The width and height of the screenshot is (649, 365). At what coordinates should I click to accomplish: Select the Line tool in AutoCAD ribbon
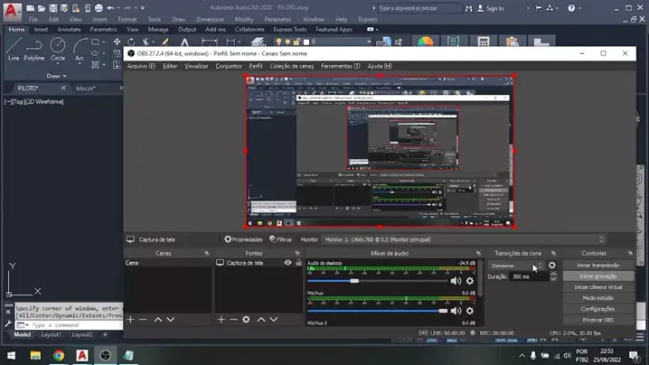[x=13, y=48]
